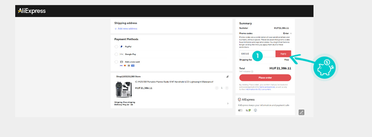This screenshot has height=137, width=372.
Task: Choose Google Pay as payment method
Action: pos(116,54)
